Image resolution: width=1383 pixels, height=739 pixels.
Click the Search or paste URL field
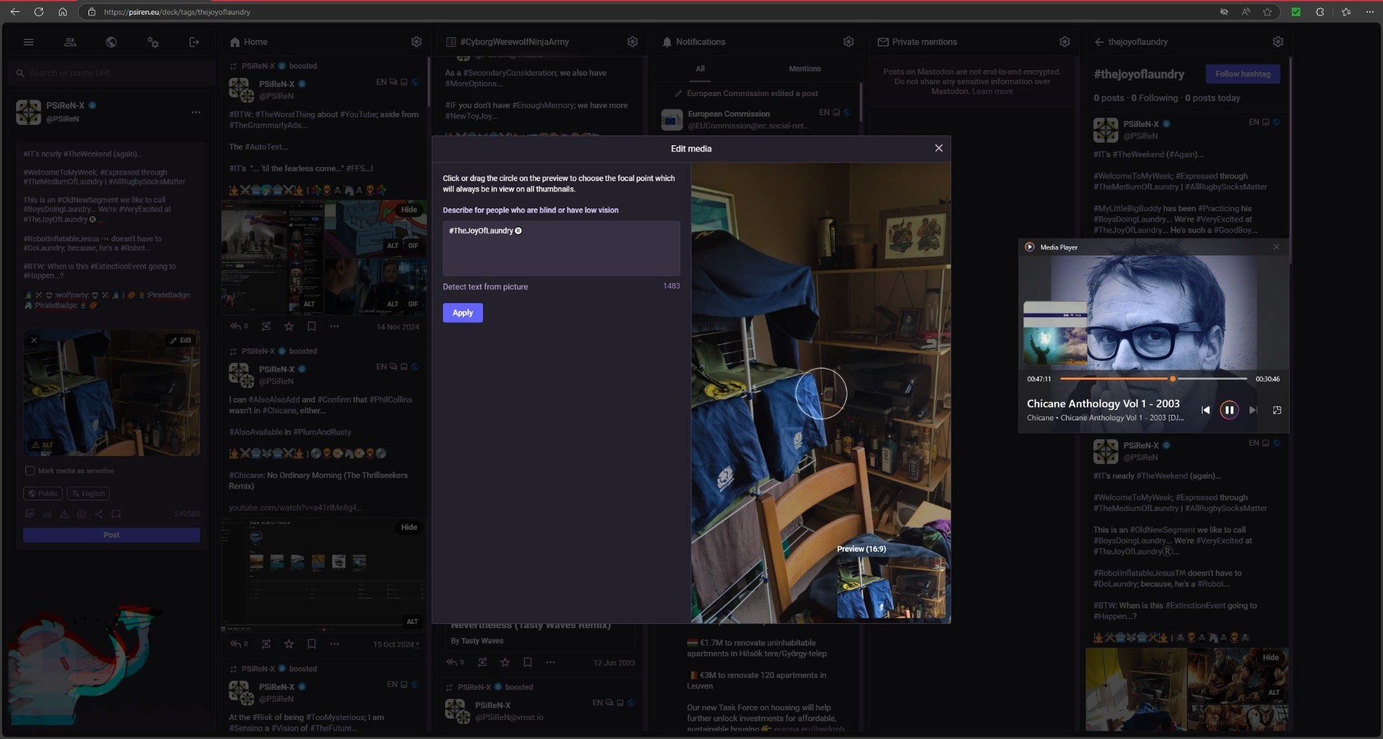112,73
